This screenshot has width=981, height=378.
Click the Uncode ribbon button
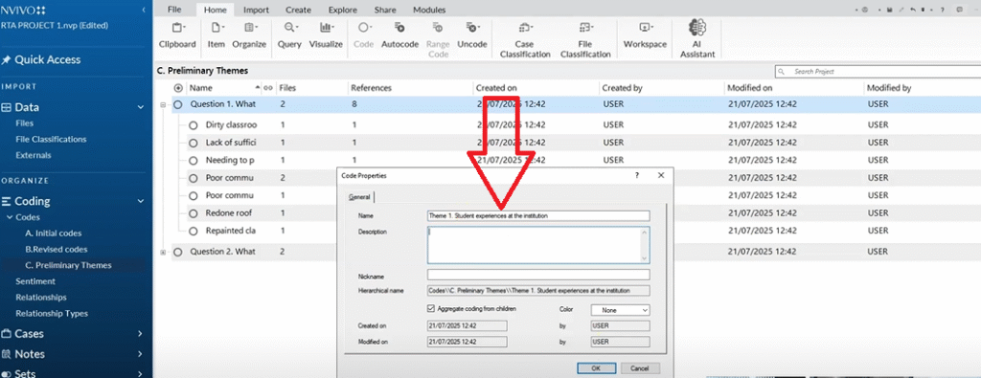(471, 35)
